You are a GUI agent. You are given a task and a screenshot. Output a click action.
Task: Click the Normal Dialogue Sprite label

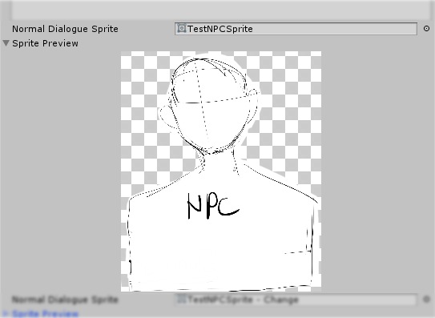(x=65, y=29)
